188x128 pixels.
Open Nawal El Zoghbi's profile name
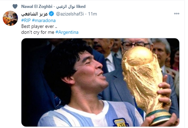coord(37,6)
